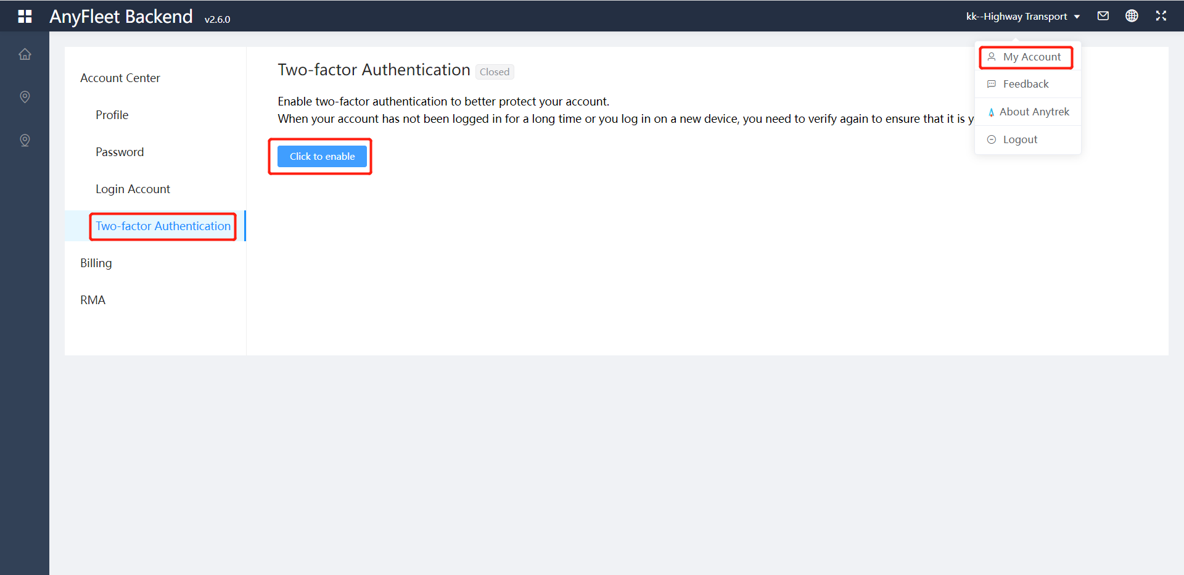Screen dimensions: 1184x575
Task: Open the apps grid icon top-left
Action: coord(25,16)
